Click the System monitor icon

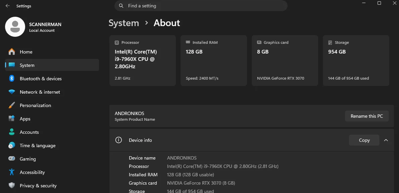tap(12, 65)
